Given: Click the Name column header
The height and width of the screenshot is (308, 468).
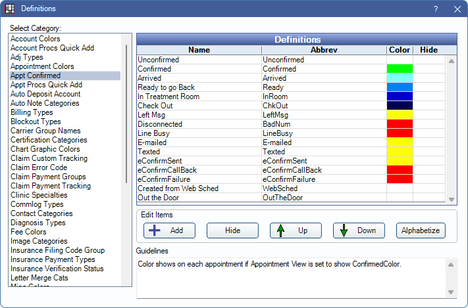Looking at the screenshot, I should pyautogui.click(x=199, y=50).
